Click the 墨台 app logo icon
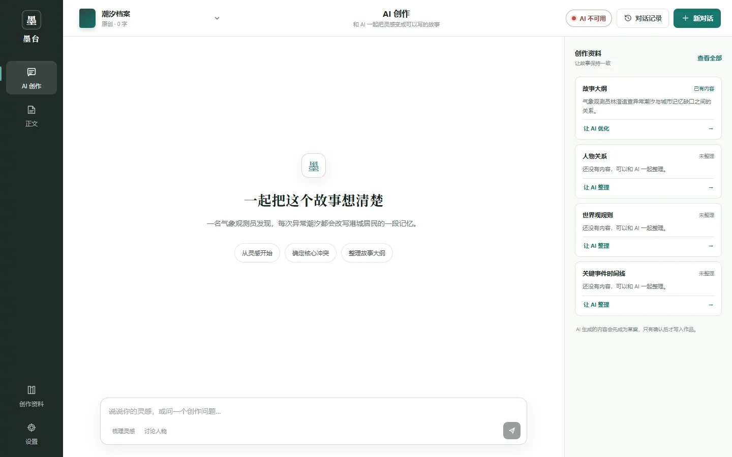 [x=32, y=20]
